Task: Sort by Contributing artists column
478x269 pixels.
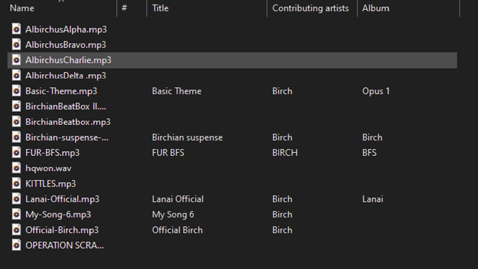Action: (x=310, y=8)
